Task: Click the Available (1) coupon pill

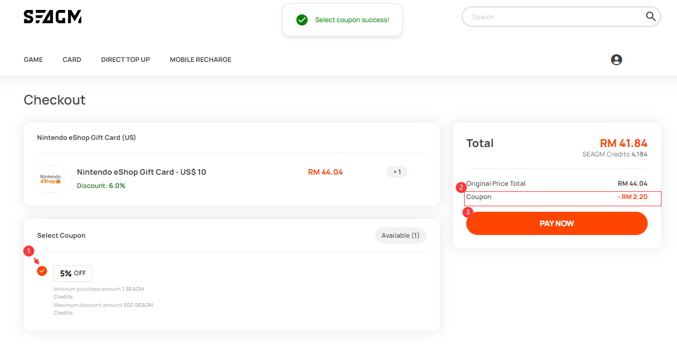Action: point(400,236)
